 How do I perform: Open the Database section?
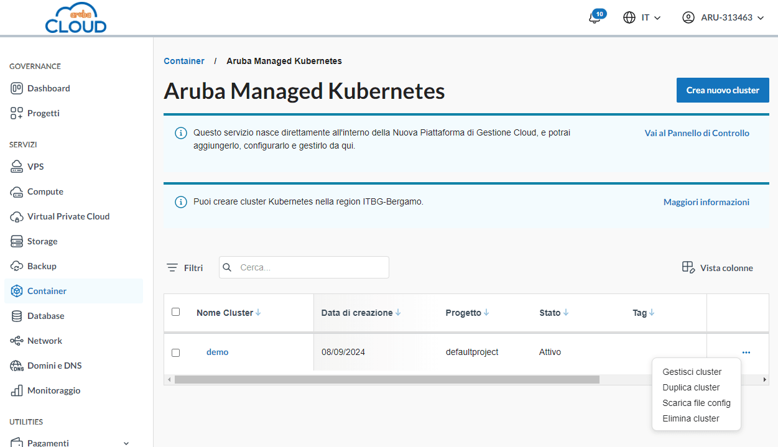click(x=45, y=316)
